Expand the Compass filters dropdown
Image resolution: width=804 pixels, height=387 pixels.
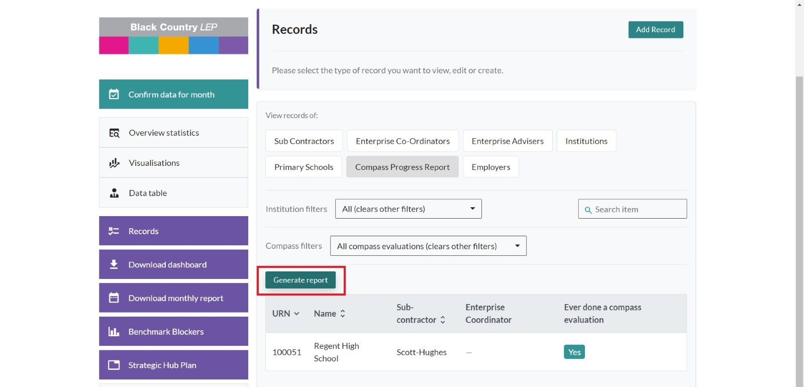tap(428, 246)
